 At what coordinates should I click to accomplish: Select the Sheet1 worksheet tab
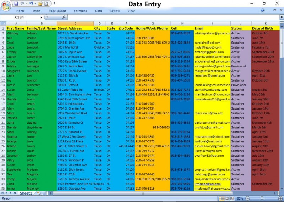pos(26,193)
